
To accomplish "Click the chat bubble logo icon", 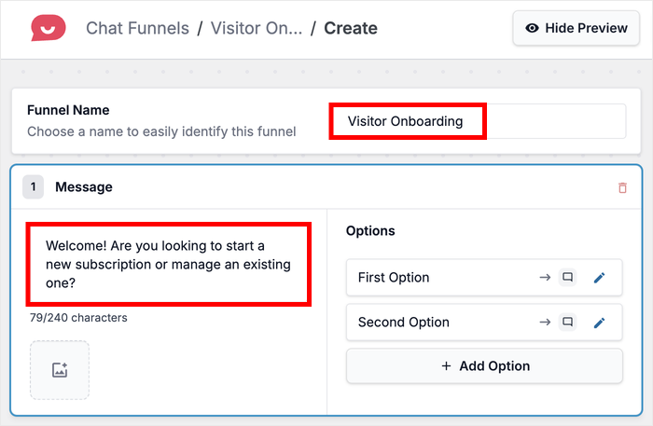I will coord(44,28).
